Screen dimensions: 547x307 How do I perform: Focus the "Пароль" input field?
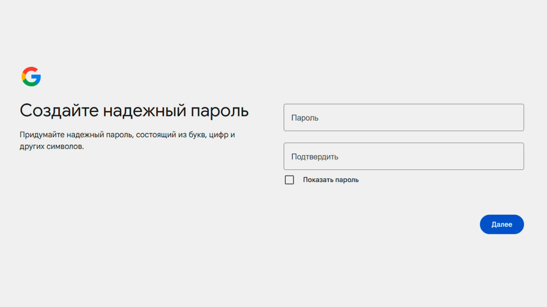pos(404,117)
